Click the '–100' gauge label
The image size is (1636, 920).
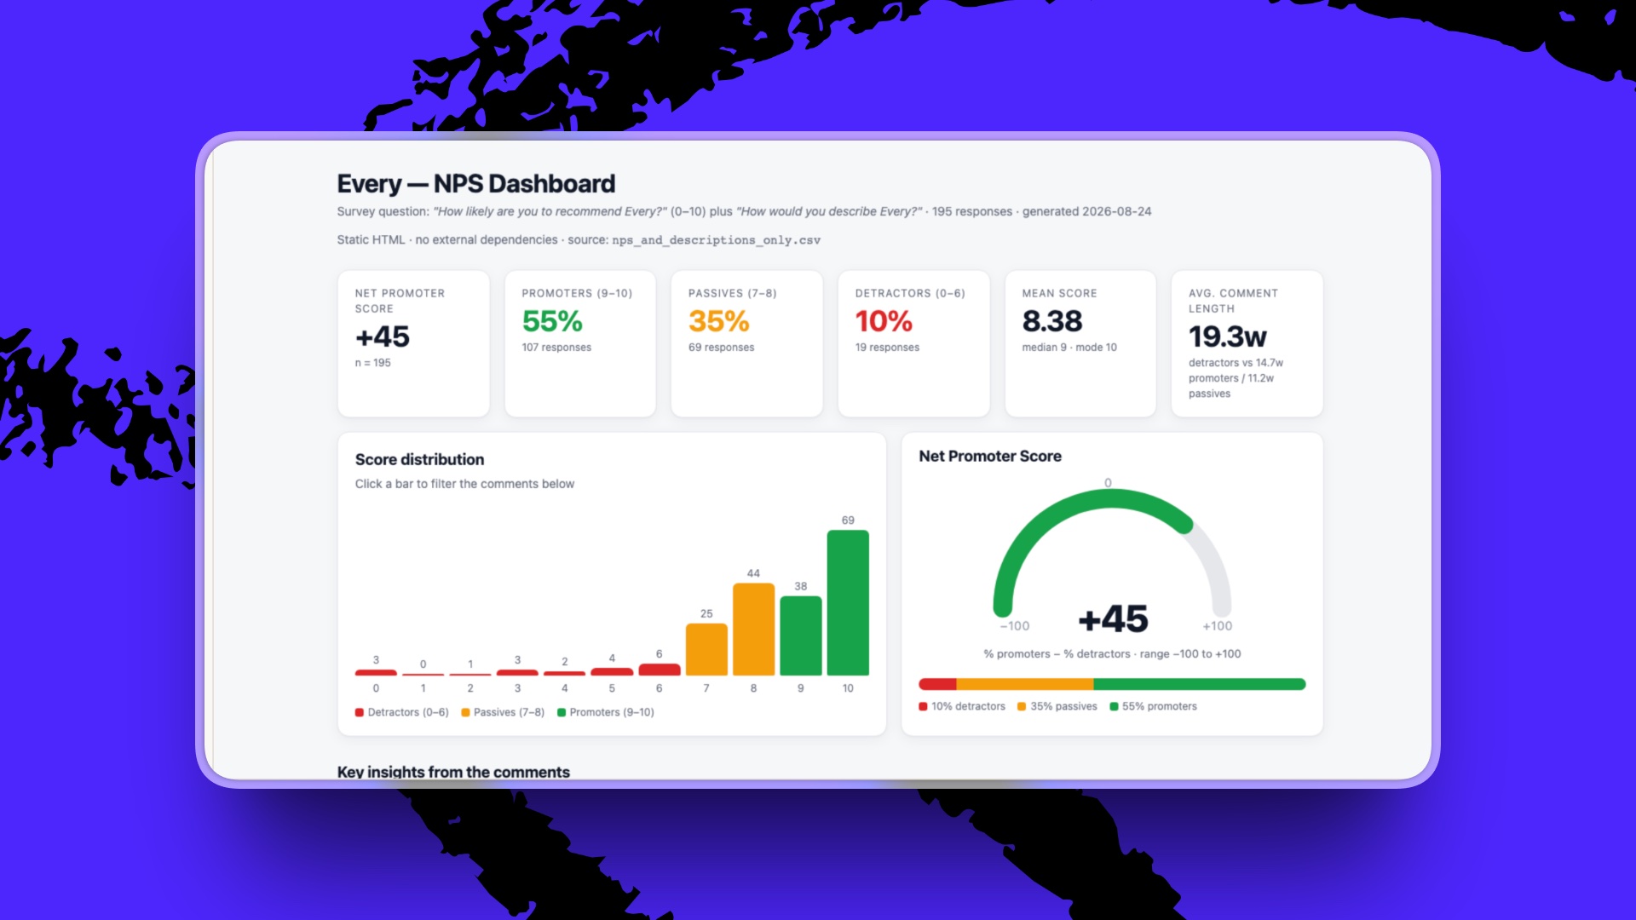point(1014,626)
